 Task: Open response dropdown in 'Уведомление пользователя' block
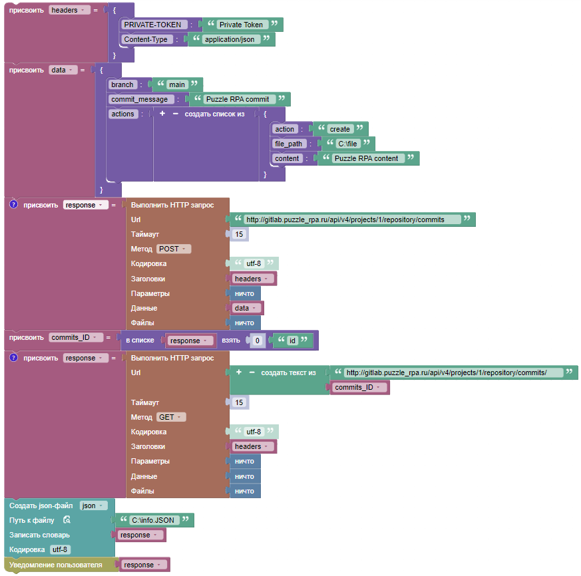[x=143, y=565]
